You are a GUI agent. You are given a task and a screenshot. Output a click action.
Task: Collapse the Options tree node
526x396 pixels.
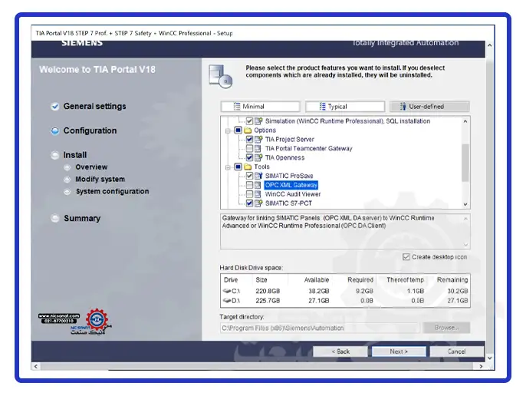pos(228,130)
